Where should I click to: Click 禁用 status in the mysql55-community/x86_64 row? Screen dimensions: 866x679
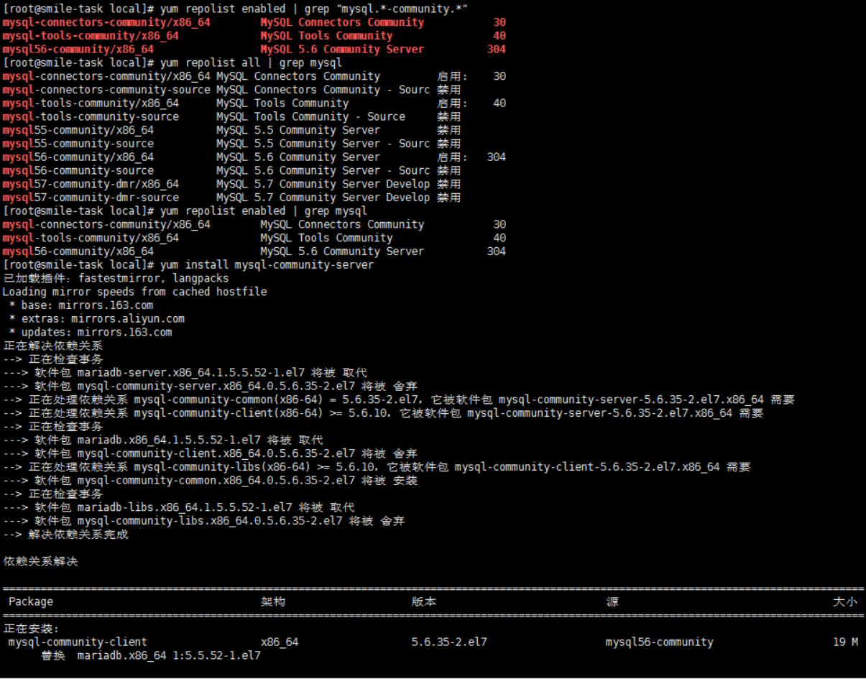tap(449, 130)
